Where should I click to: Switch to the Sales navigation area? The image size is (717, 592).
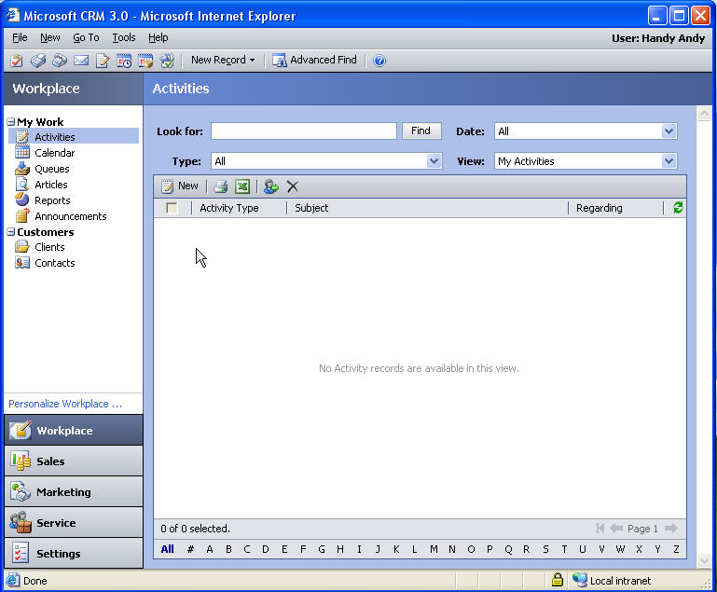(x=74, y=461)
